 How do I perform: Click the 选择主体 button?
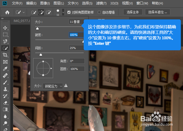(x=133, y=12)
